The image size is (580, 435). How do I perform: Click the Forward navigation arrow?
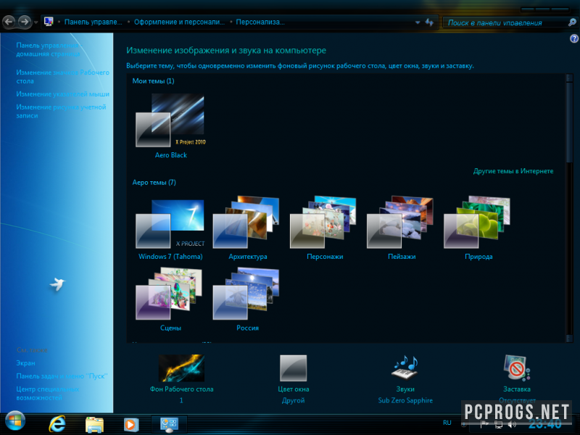(x=25, y=22)
